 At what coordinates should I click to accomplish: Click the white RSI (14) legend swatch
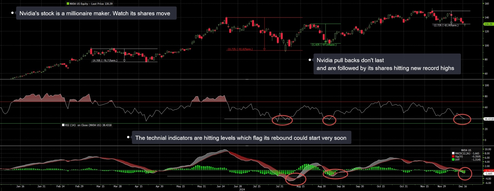point(63,125)
